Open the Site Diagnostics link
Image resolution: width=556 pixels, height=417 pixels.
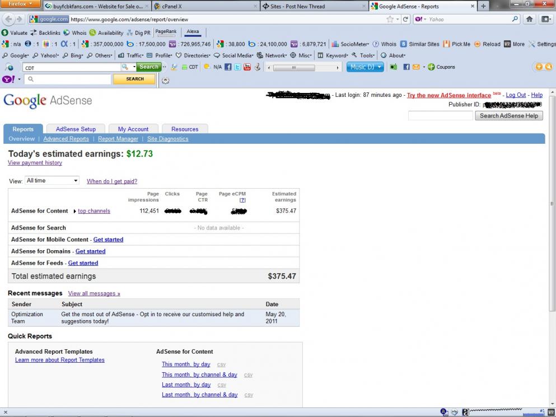click(168, 139)
